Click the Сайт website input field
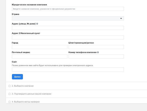Viewport: 147px width, 111px height. pos(68,70)
